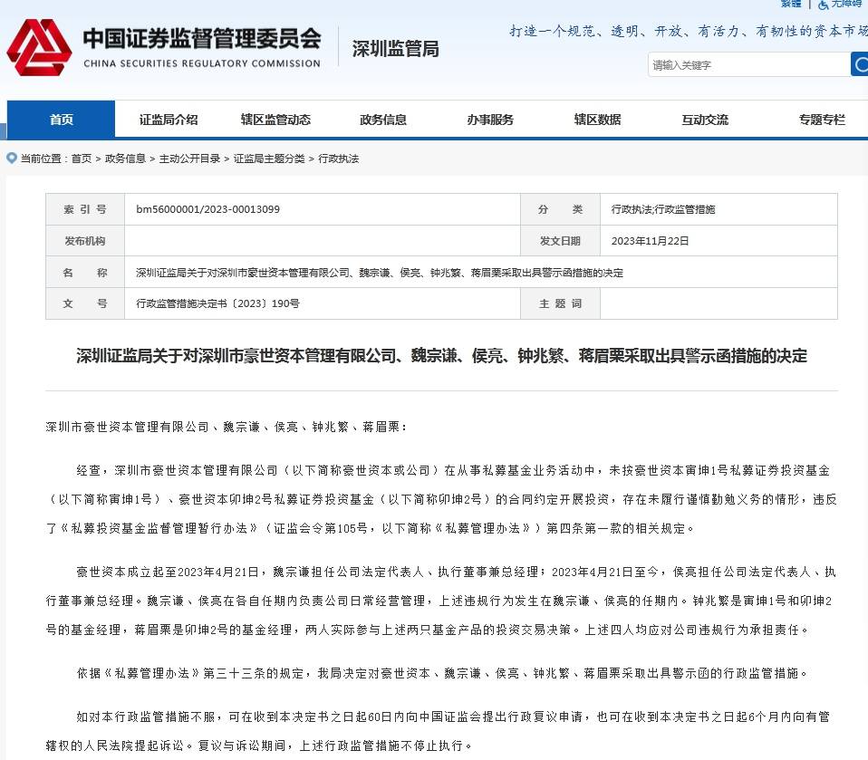Screen dimensions: 868x760
Task: Click the accessibility wheelchair icon
Action: [x=824, y=5]
